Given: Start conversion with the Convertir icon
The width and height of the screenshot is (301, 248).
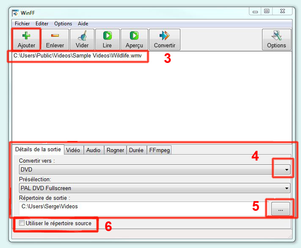Looking at the screenshot, I should tap(164, 36).
